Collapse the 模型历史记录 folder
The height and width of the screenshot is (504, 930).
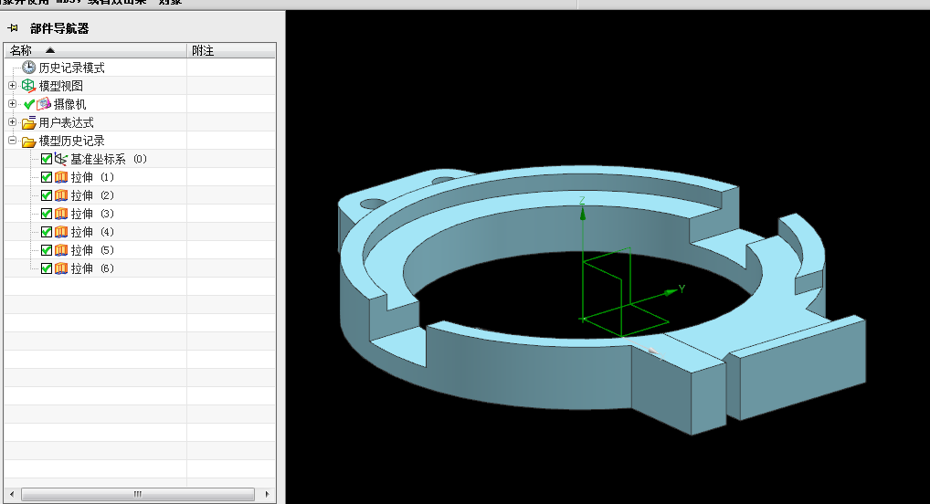coord(12,141)
